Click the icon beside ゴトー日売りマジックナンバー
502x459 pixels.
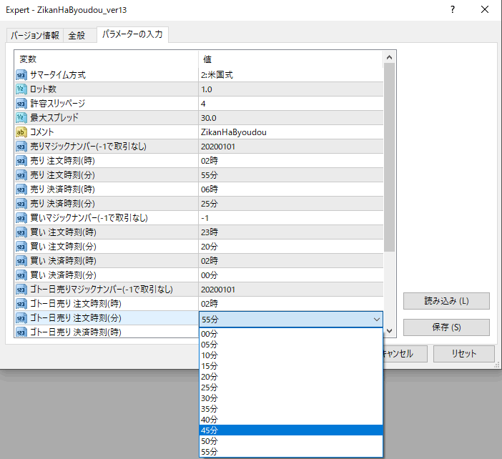[x=21, y=290]
